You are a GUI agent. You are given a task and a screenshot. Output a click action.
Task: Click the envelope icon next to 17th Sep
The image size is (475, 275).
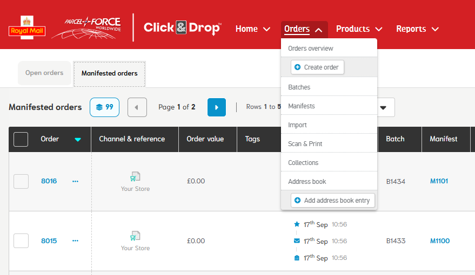[297, 241]
